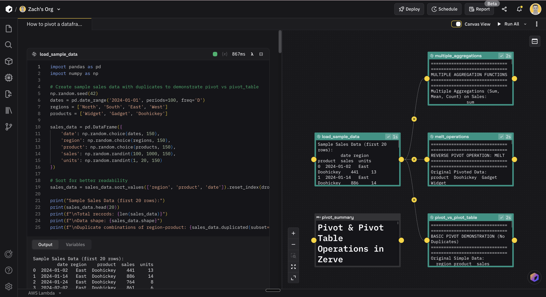This screenshot has height=297, width=546.
Task: Click the zoom-to-selection canvas icon
Action: point(293,255)
